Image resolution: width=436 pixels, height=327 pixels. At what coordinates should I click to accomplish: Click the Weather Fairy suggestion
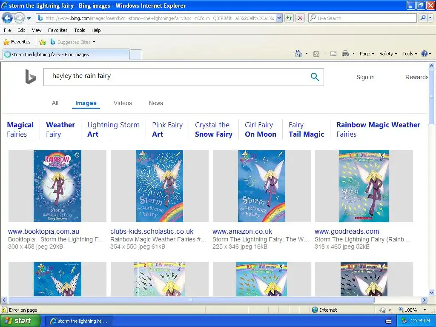(x=60, y=129)
